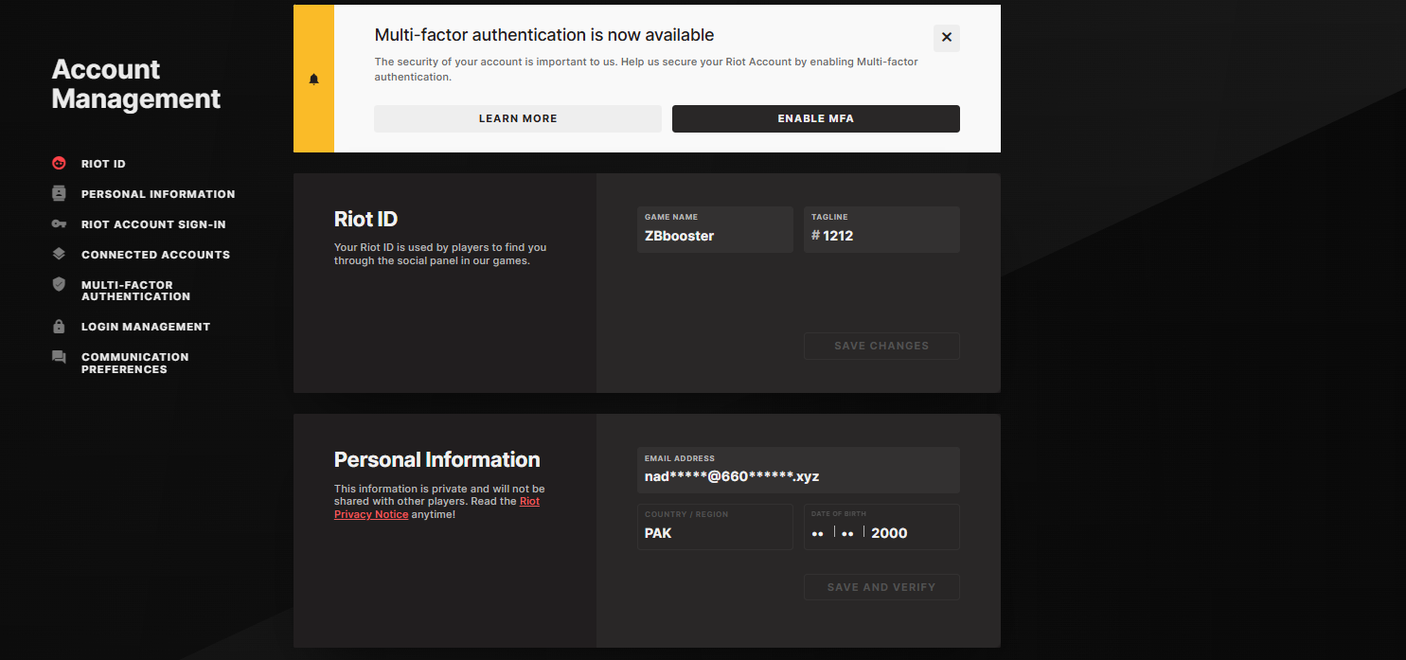Click the Country / Region field PAK
This screenshot has width=1406, height=660.
[x=715, y=526]
